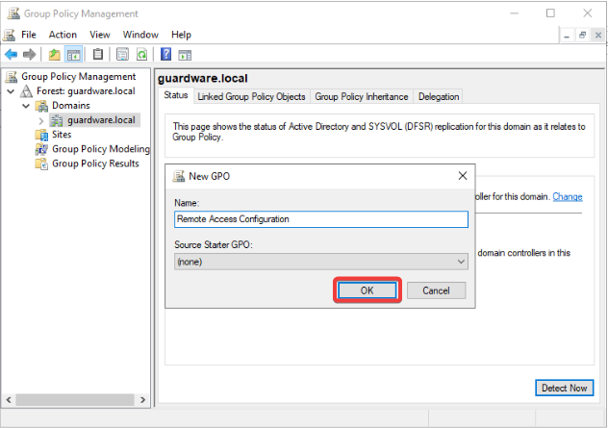
Task: Click the Forward arrow toolbar icon
Action: 30,55
